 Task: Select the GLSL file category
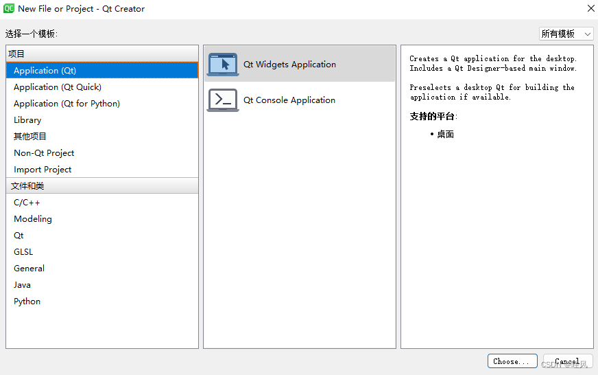pos(102,251)
